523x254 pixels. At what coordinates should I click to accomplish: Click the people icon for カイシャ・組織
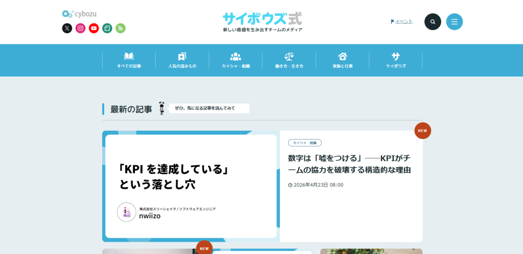pyautogui.click(x=235, y=56)
